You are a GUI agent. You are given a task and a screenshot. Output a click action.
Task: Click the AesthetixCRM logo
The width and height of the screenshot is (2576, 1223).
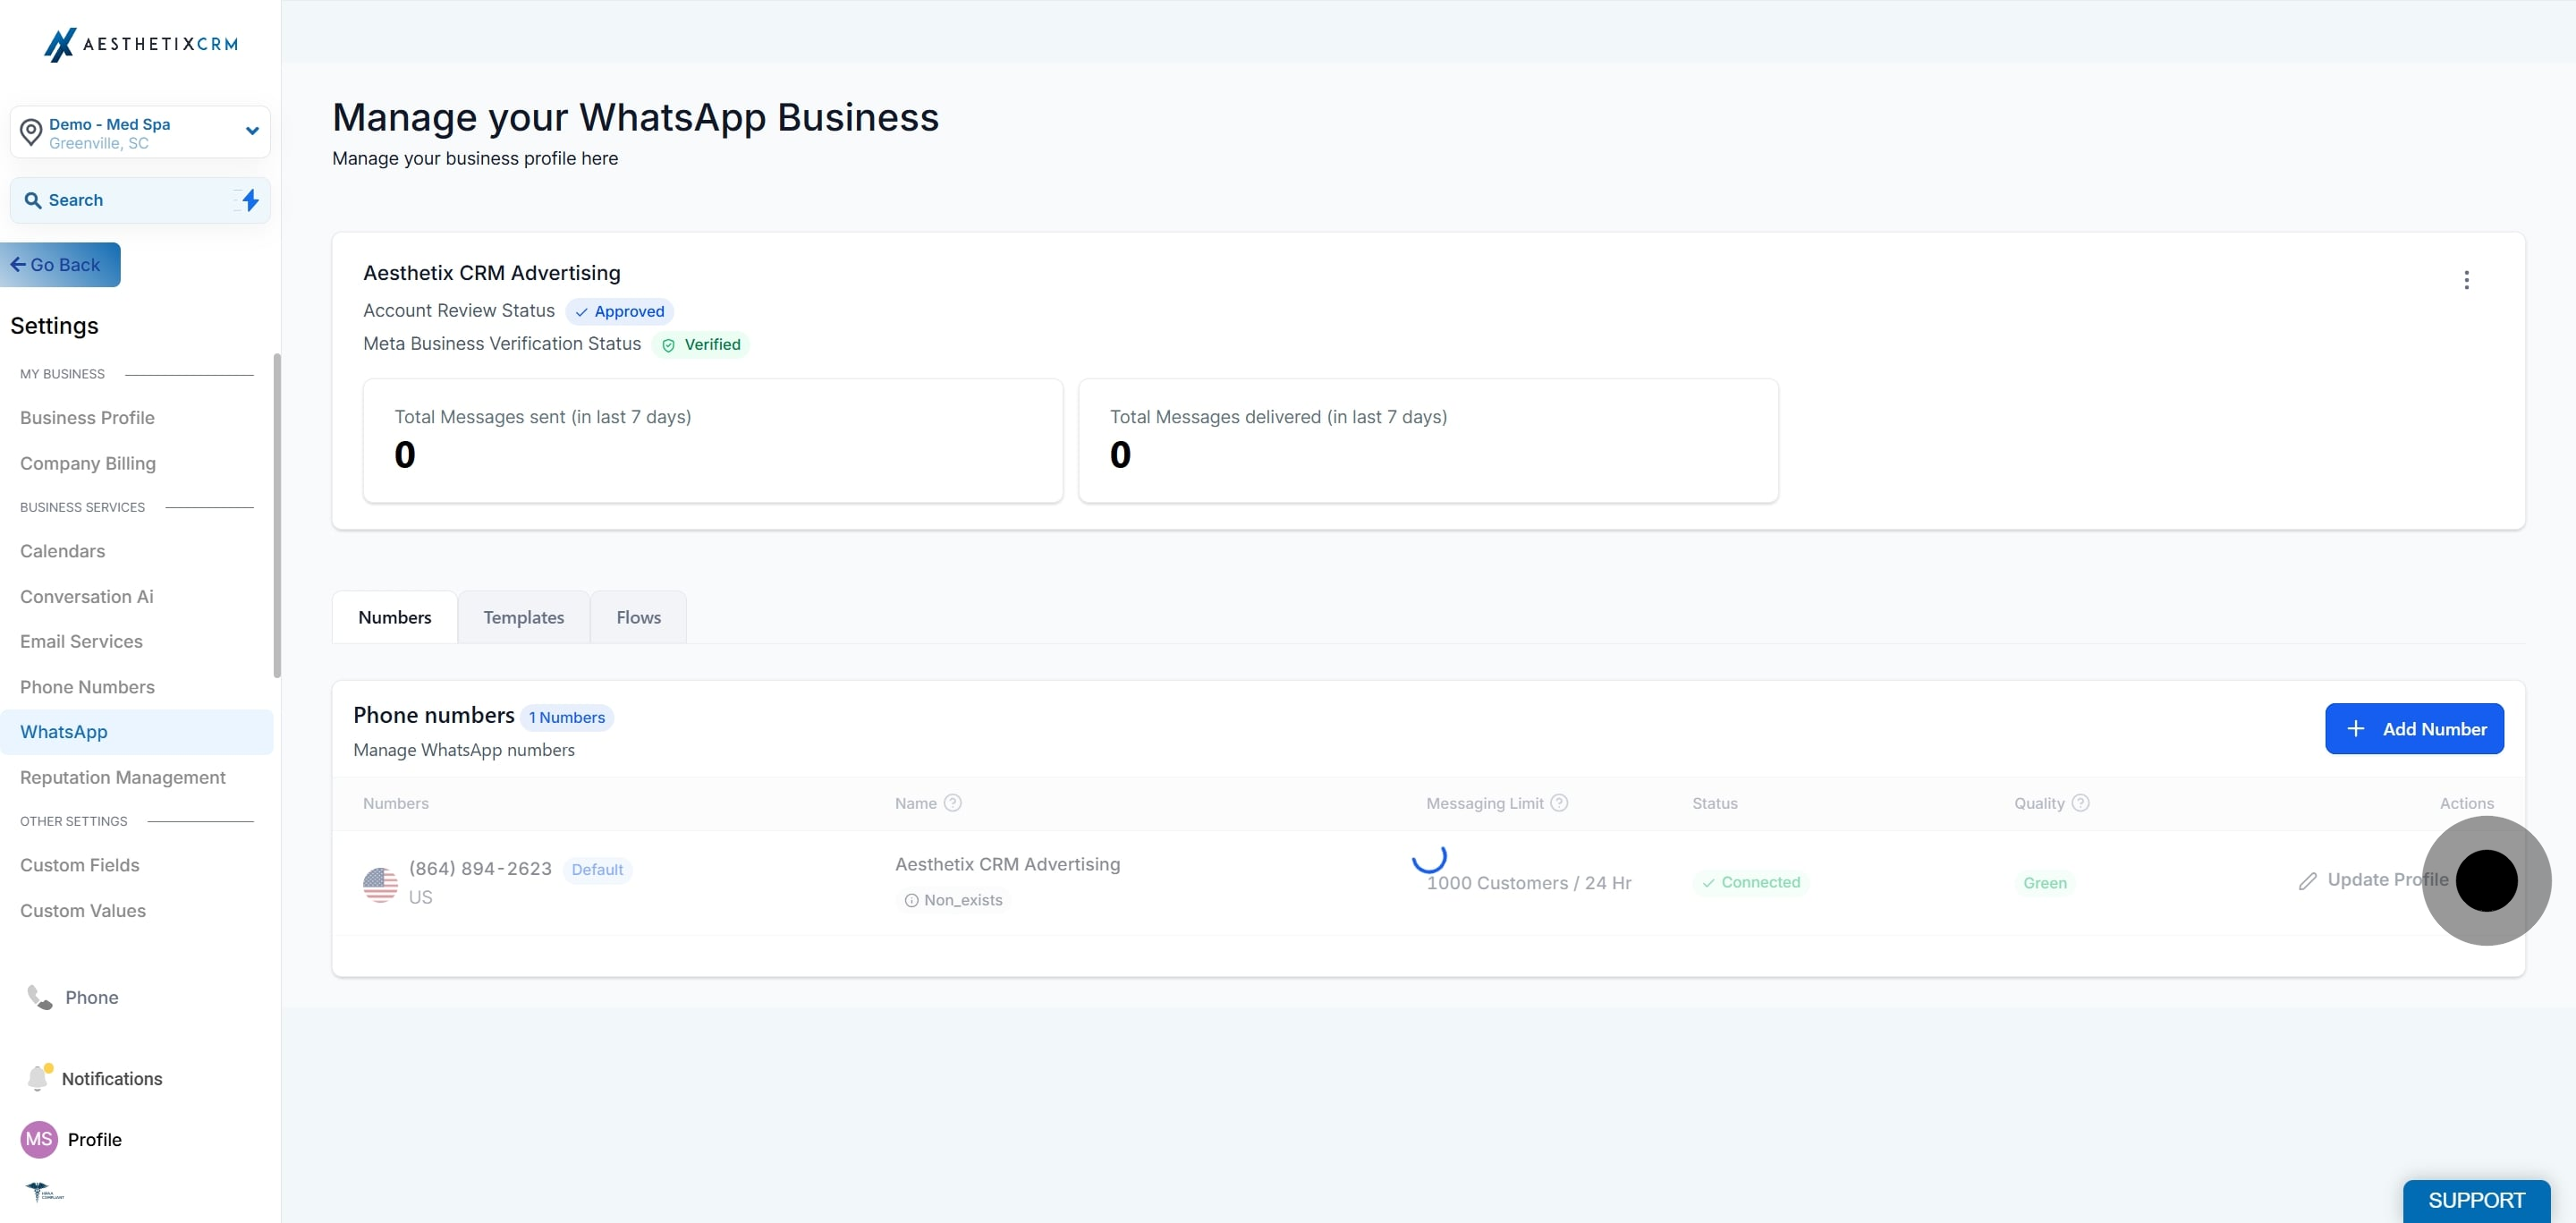[141, 44]
